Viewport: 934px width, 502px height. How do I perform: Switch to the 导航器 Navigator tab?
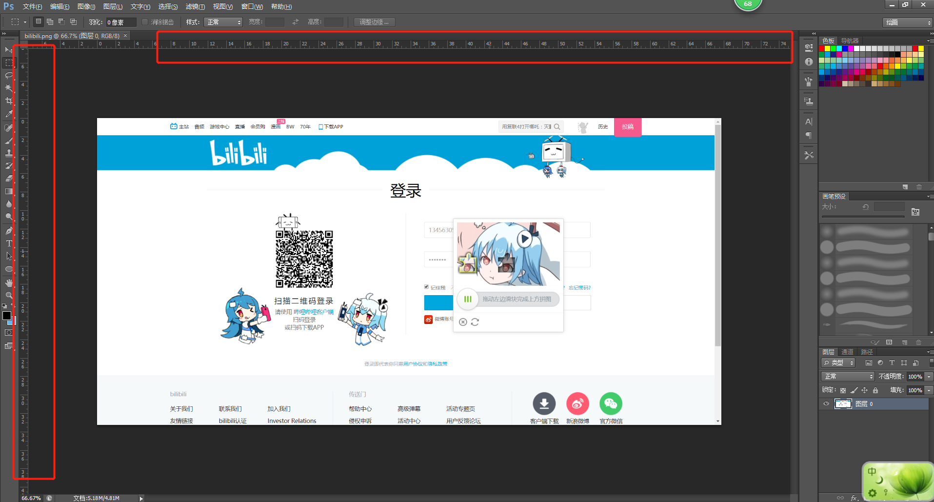(850, 40)
